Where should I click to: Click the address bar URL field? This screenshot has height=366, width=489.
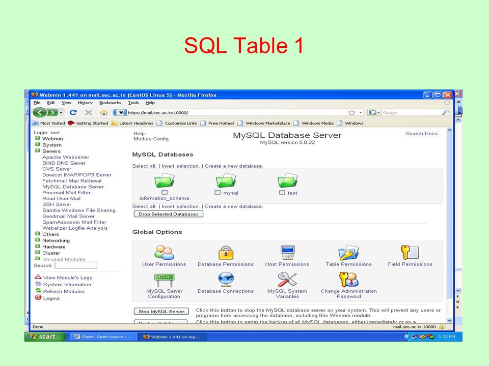237,113
